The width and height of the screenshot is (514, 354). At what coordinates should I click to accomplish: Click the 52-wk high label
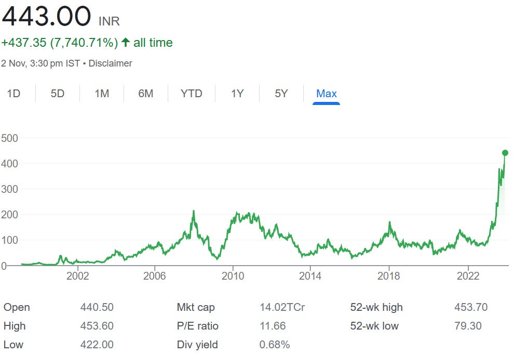coord(376,307)
